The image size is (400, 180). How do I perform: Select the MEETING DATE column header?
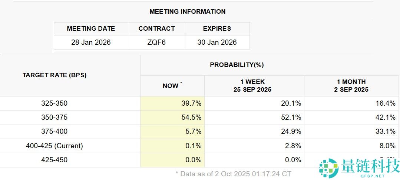pos(91,28)
